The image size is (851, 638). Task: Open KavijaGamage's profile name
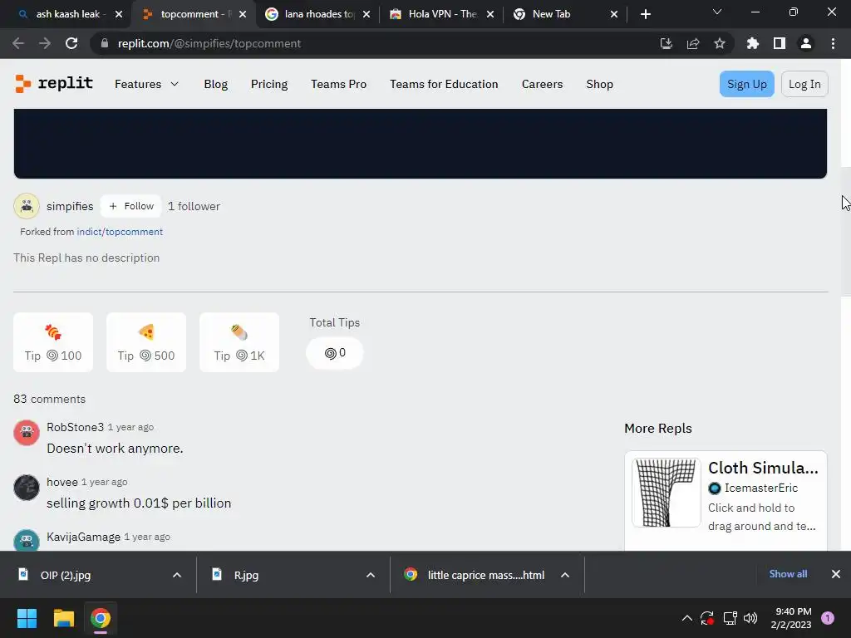[84, 537]
